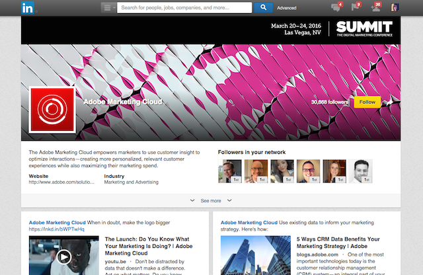
Task: Open the lnkd.in/bWPTwHq link
Action: click(56, 229)
